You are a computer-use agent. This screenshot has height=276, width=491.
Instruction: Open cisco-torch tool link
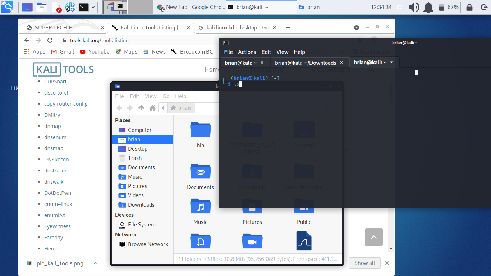(x=57, y=93)
